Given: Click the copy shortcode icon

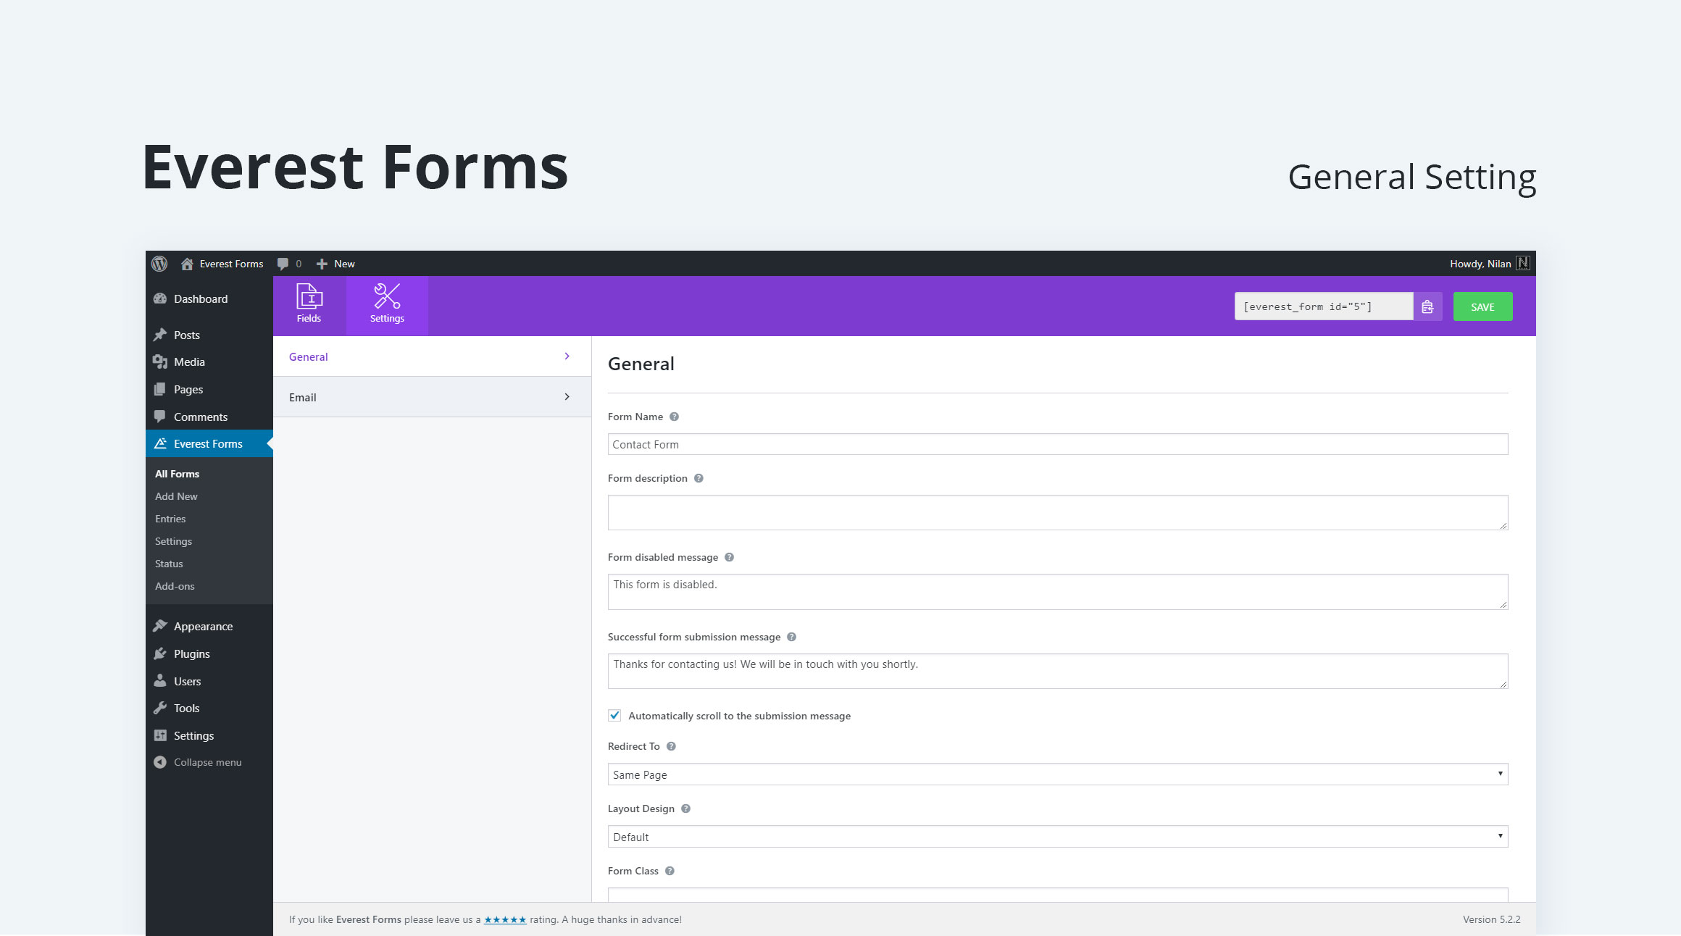Looking at the screenshot, I should pyautogui.click(x=1427, y=306).
